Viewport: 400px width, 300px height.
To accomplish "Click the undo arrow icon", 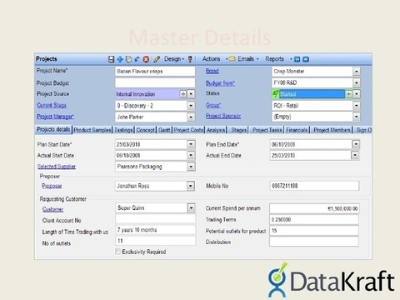I will [x=137, y=59].
